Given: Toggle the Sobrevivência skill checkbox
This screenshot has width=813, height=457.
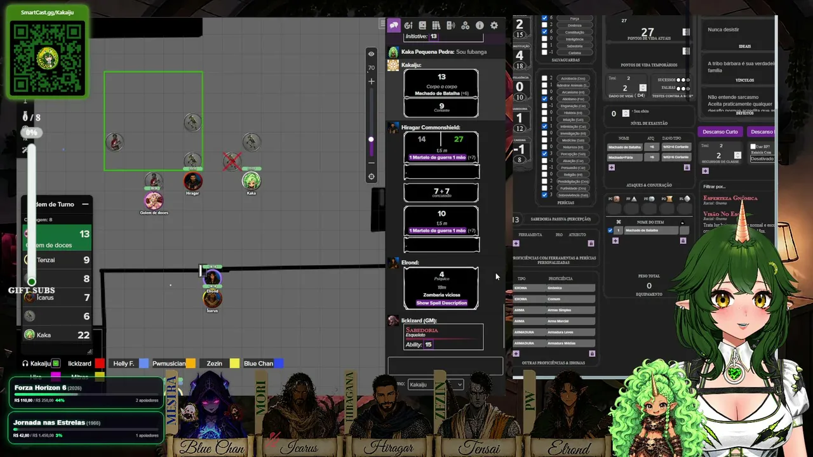Looking at the screenshot, I should [x=544, y=195].
